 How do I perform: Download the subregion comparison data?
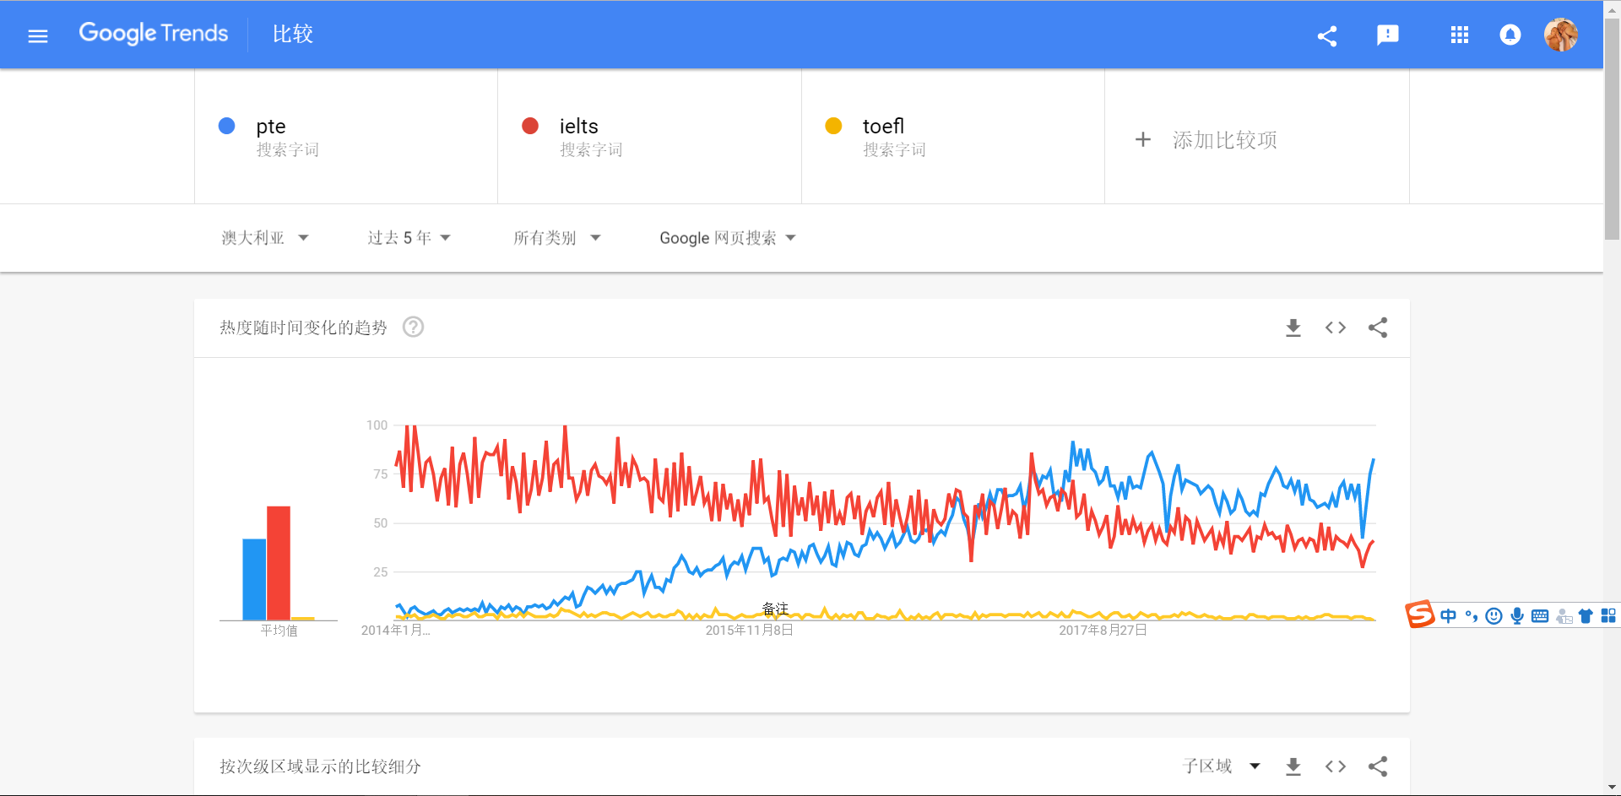[1293, 766]
